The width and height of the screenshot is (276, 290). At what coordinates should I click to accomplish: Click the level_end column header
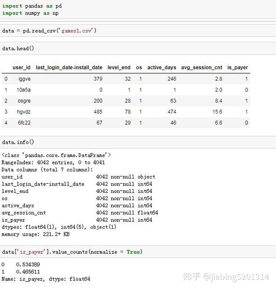click(119, 67)
